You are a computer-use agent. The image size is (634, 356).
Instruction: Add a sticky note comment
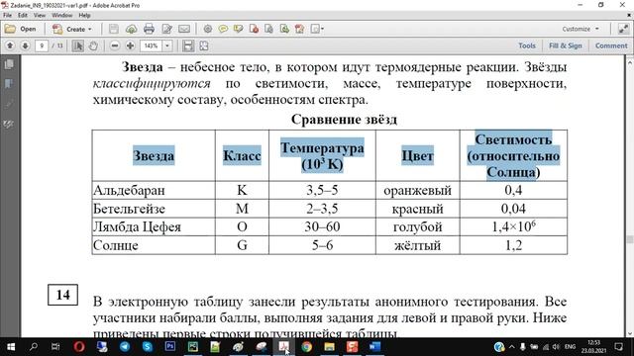(223, 29)
